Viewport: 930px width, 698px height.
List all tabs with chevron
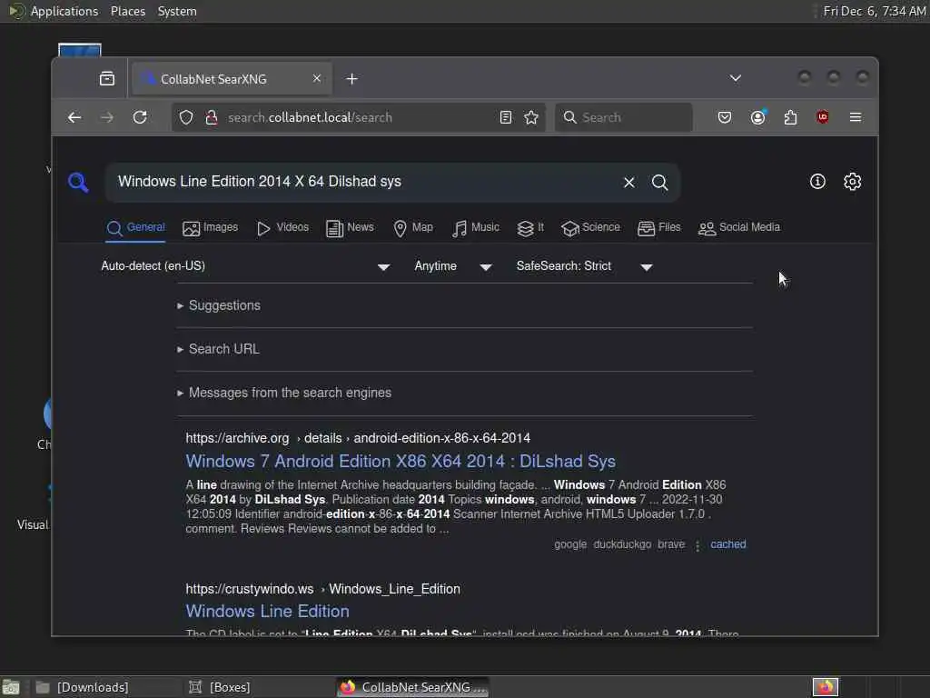pos(736,78)
